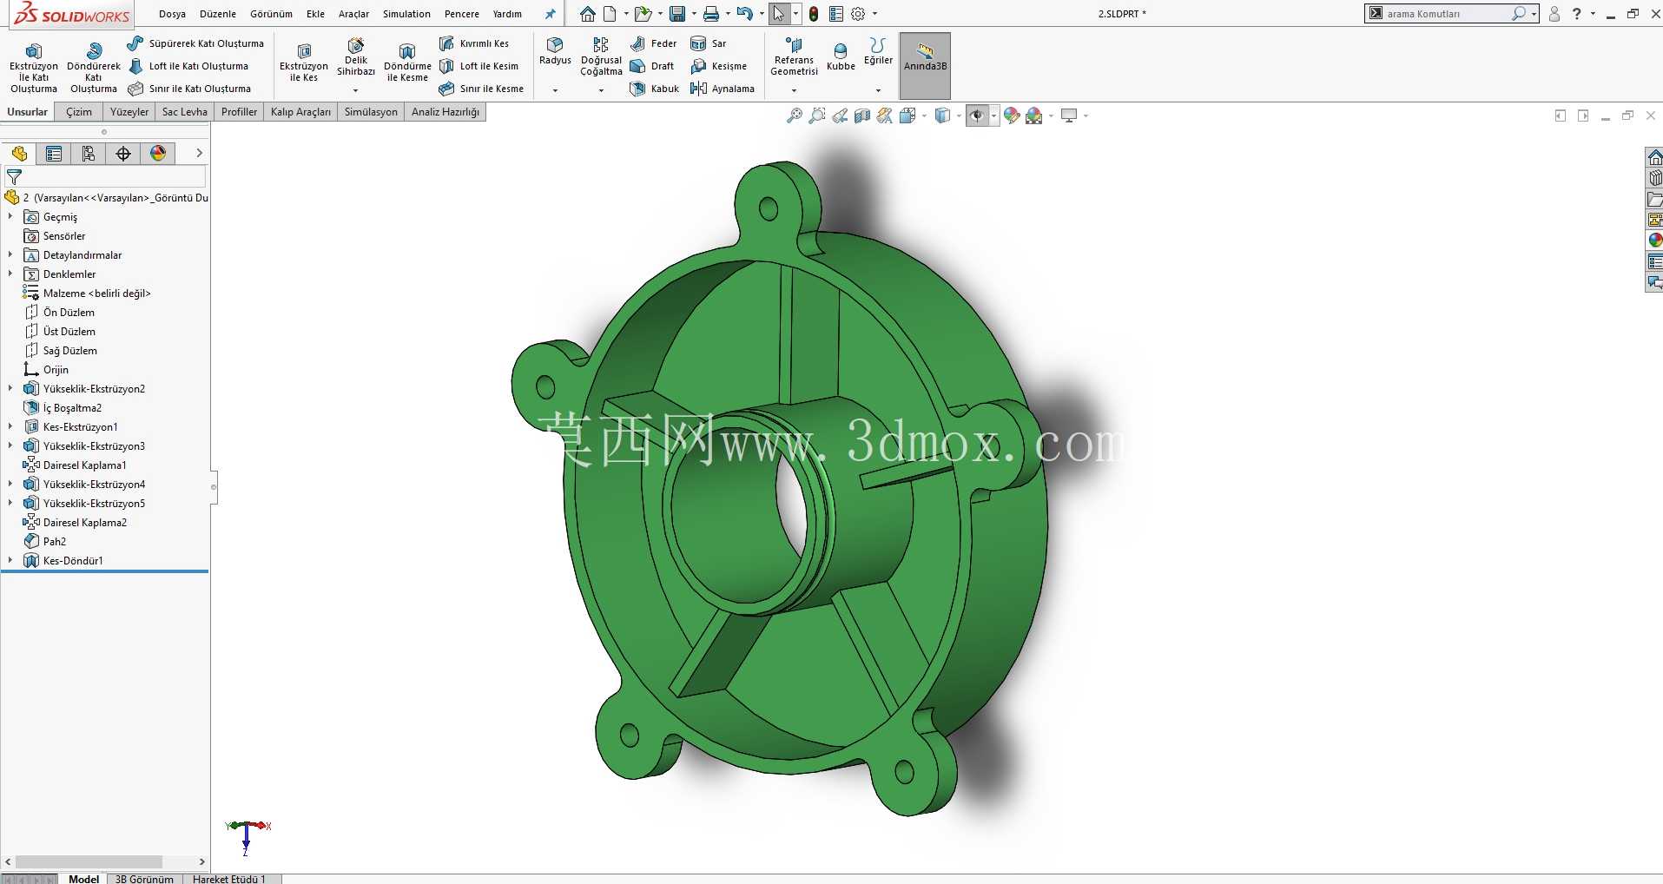Screen dimensions: 1663x884
Task: Open the Referans Geometrisi dropdown
Action: (x=794, y=90)
